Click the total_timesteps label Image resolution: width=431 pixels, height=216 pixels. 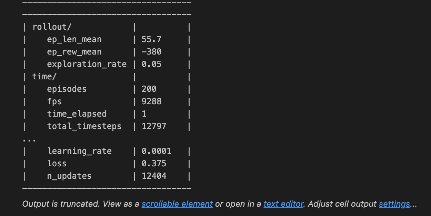[84, 126]
